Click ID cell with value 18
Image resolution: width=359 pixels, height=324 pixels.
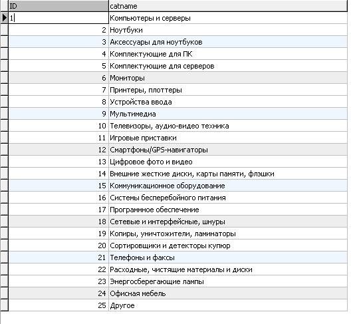[x=59, y=222]
